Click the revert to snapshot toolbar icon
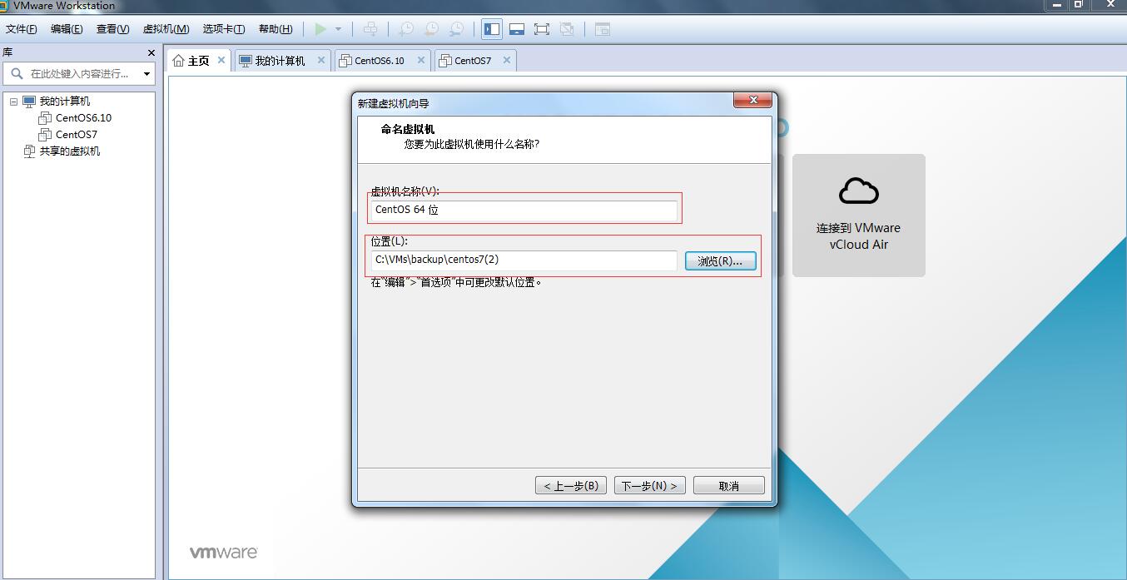 click(x=431, y=29)
